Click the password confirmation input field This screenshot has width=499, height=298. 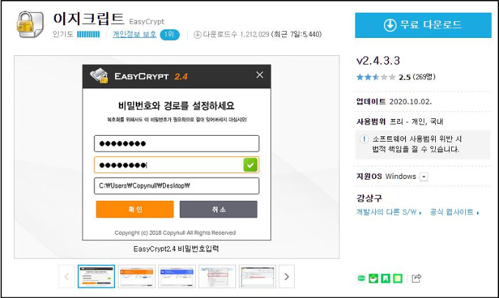pyautogui.click(x=176, y=165)
